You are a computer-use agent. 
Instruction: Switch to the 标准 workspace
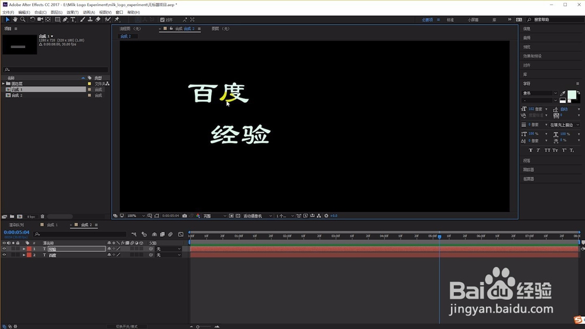click(450, 20)
